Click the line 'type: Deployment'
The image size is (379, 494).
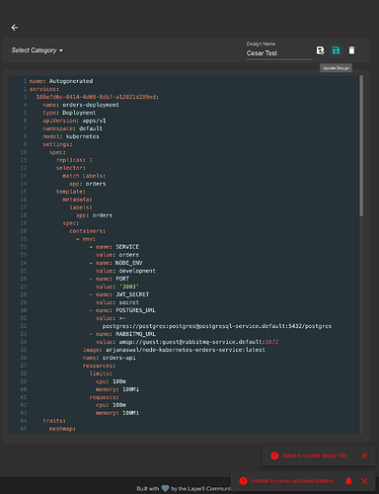click(69, 113)
